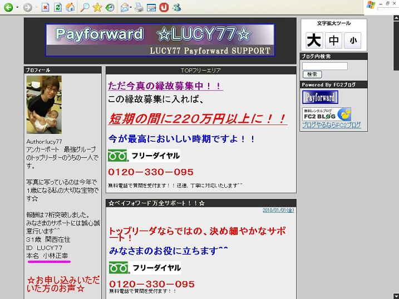
Task: Open the History clock icon
Action: [x=110, y=7]
